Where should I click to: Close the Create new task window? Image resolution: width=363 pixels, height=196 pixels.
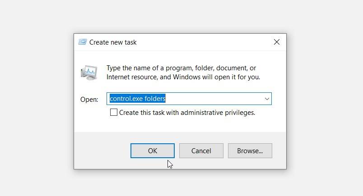[x=277, y=42]
